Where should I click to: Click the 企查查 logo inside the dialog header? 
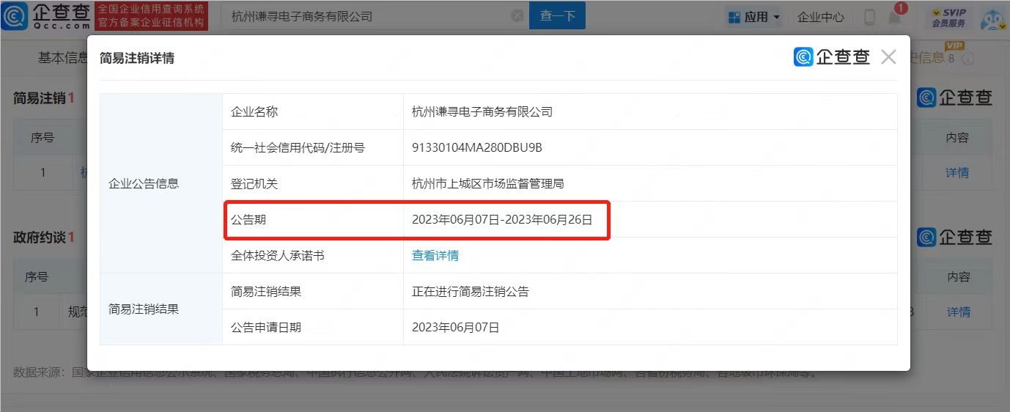[832, 57]
